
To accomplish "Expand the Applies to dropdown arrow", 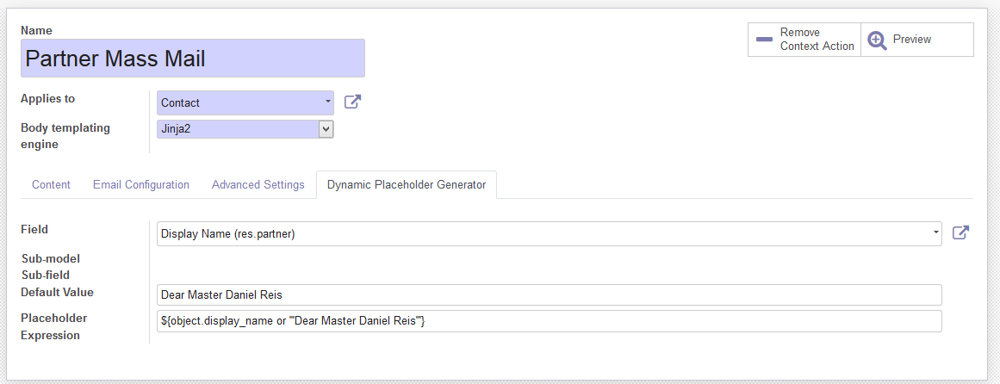I will (x=327, y=102).
